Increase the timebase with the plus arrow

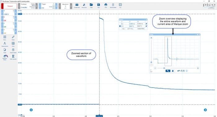pos(37,6)
